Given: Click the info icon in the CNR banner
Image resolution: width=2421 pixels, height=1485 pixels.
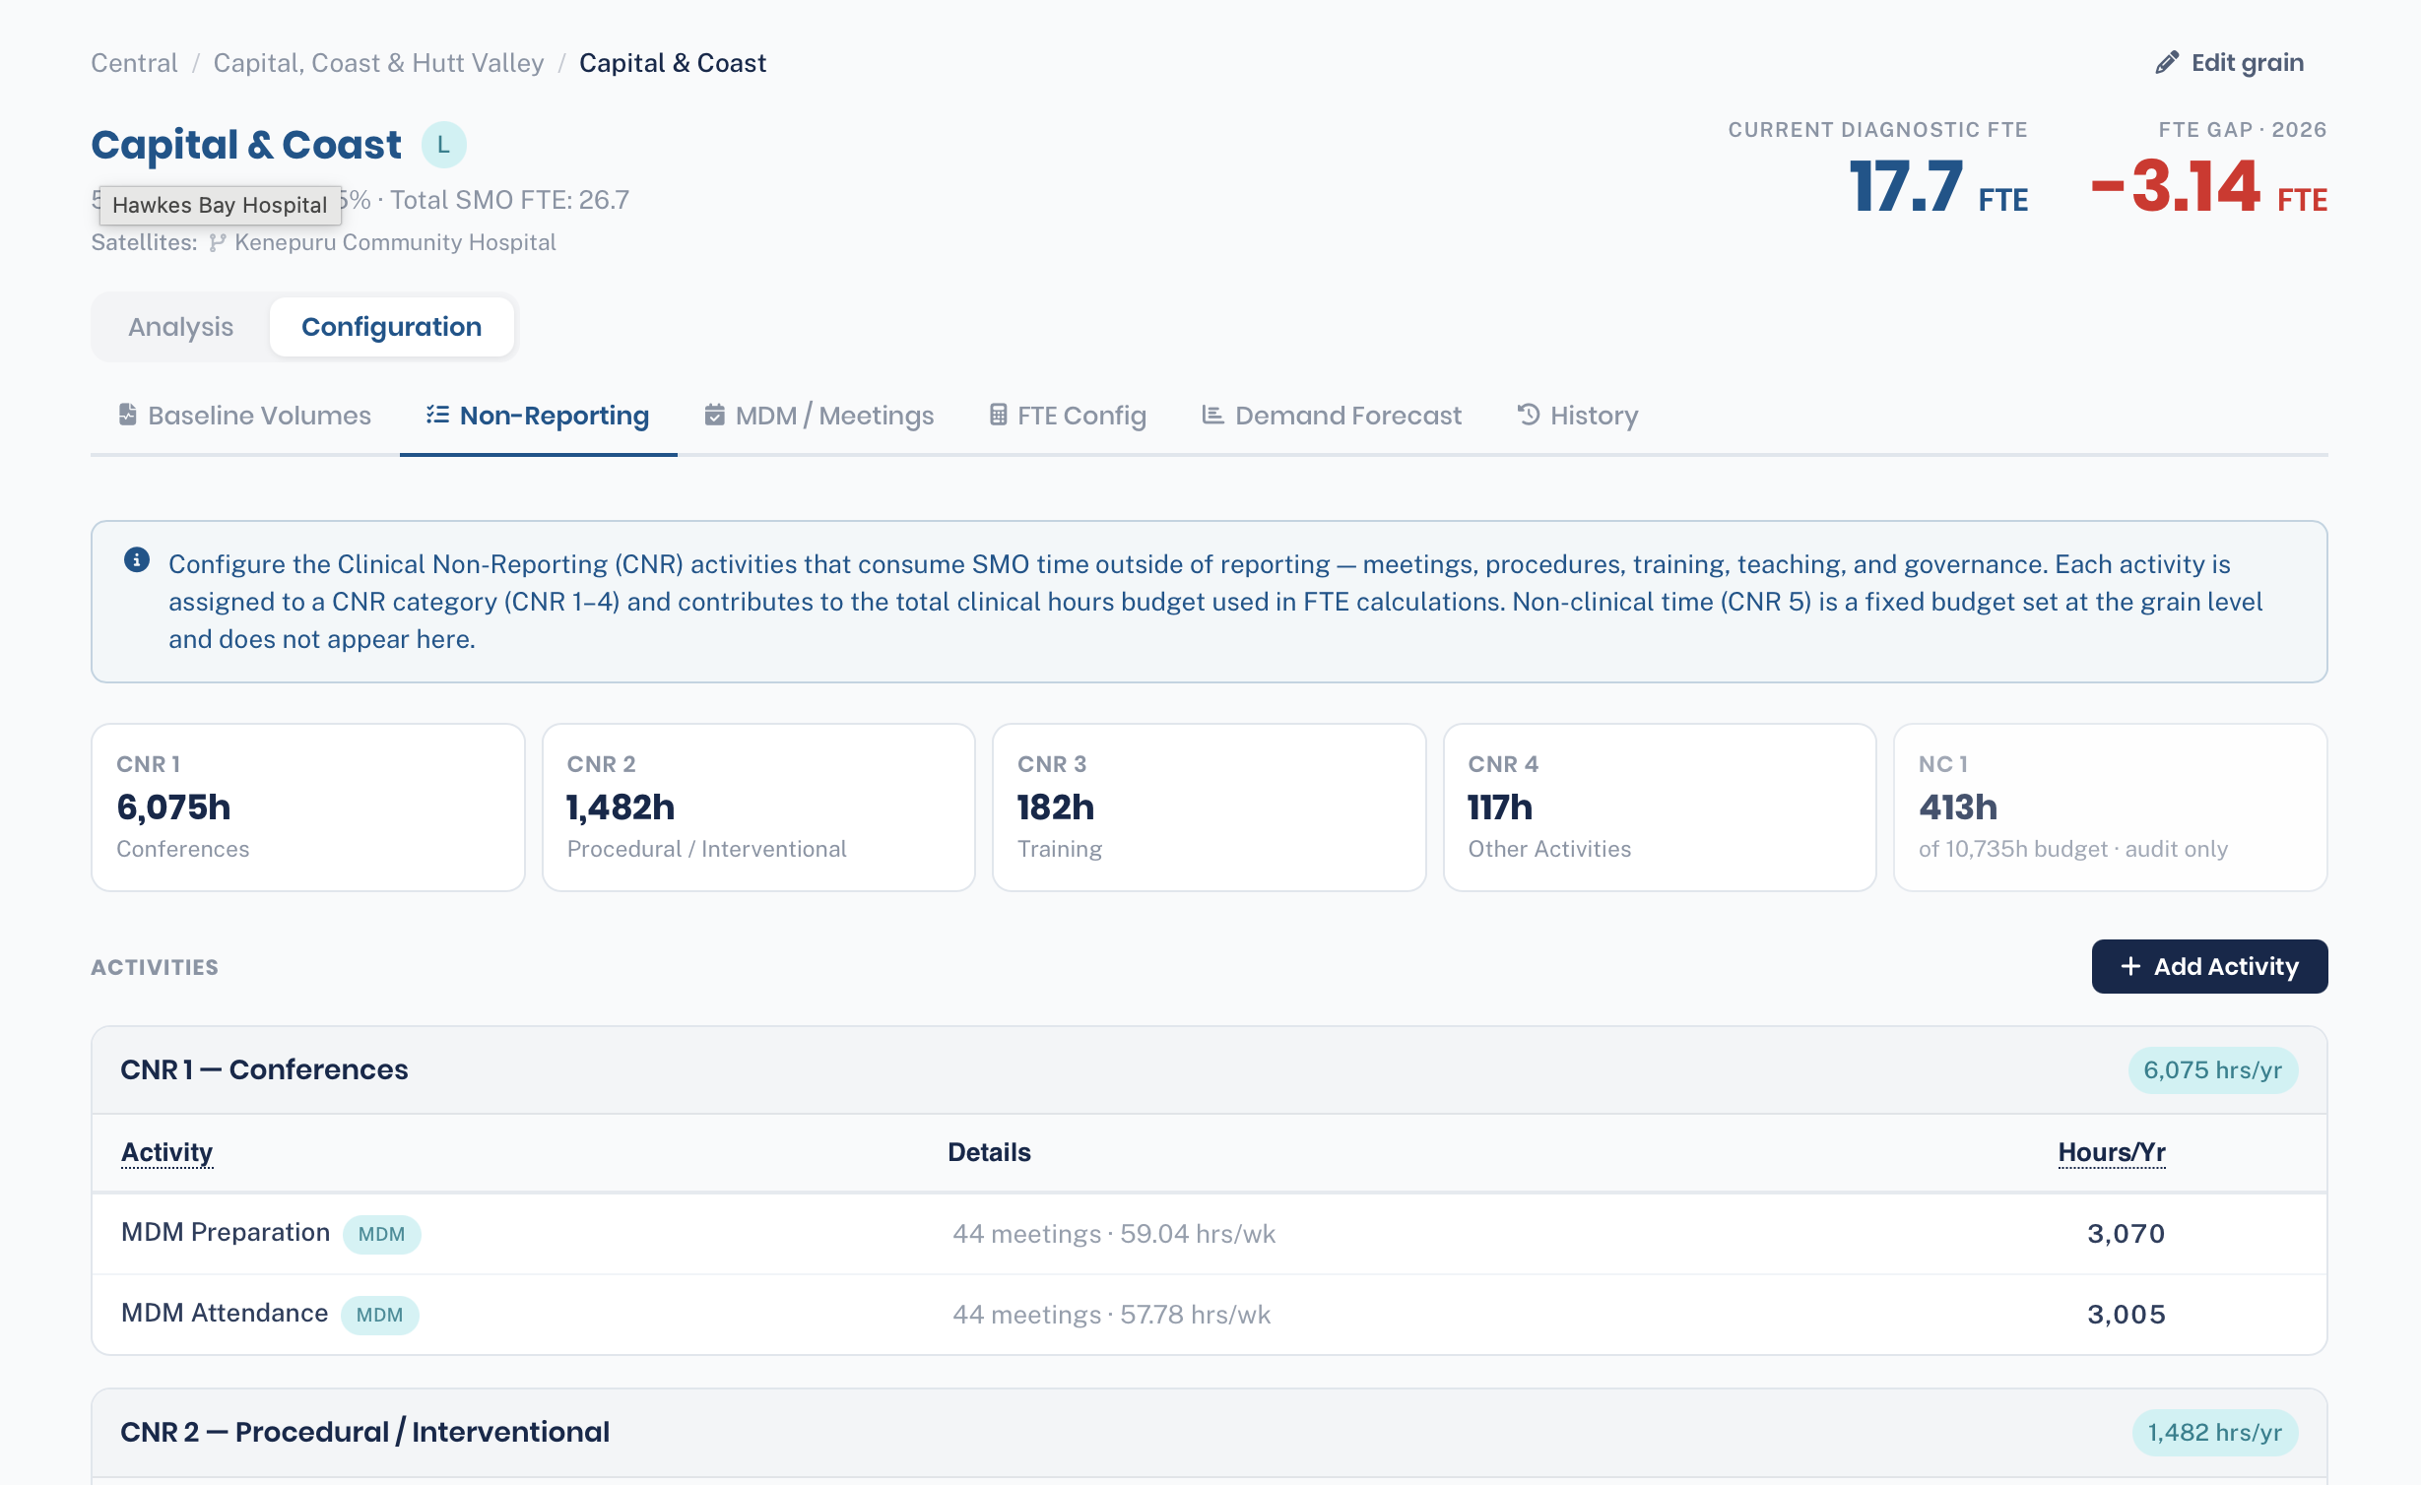Looking at the screenshot, I should pyautogui.click(x=137, y=560).
